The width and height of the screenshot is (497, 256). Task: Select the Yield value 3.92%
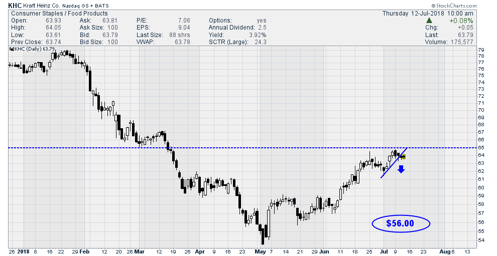(x=258, y=35)
